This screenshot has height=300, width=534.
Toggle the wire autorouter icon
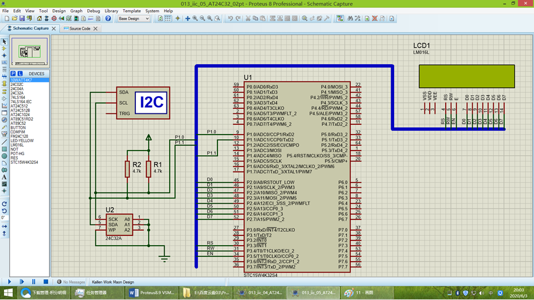(x=340, y=19)
